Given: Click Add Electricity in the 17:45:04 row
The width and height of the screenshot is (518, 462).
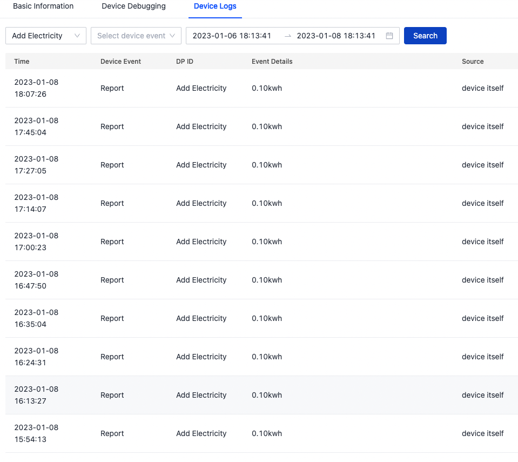Looking at the screenshot, I should (x=201, y=126).
